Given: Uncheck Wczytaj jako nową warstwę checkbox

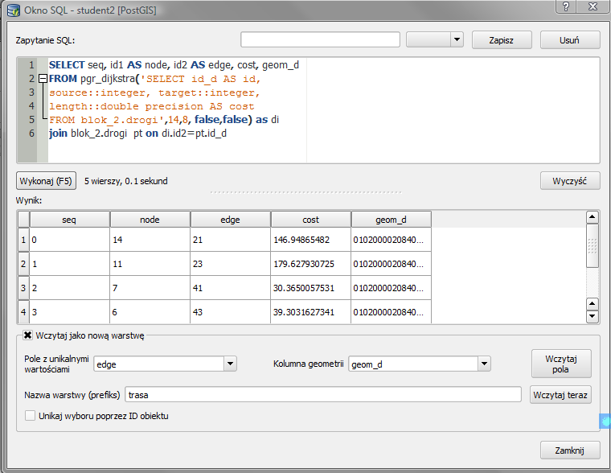Looking at the screenshot, I should [27, 335].
